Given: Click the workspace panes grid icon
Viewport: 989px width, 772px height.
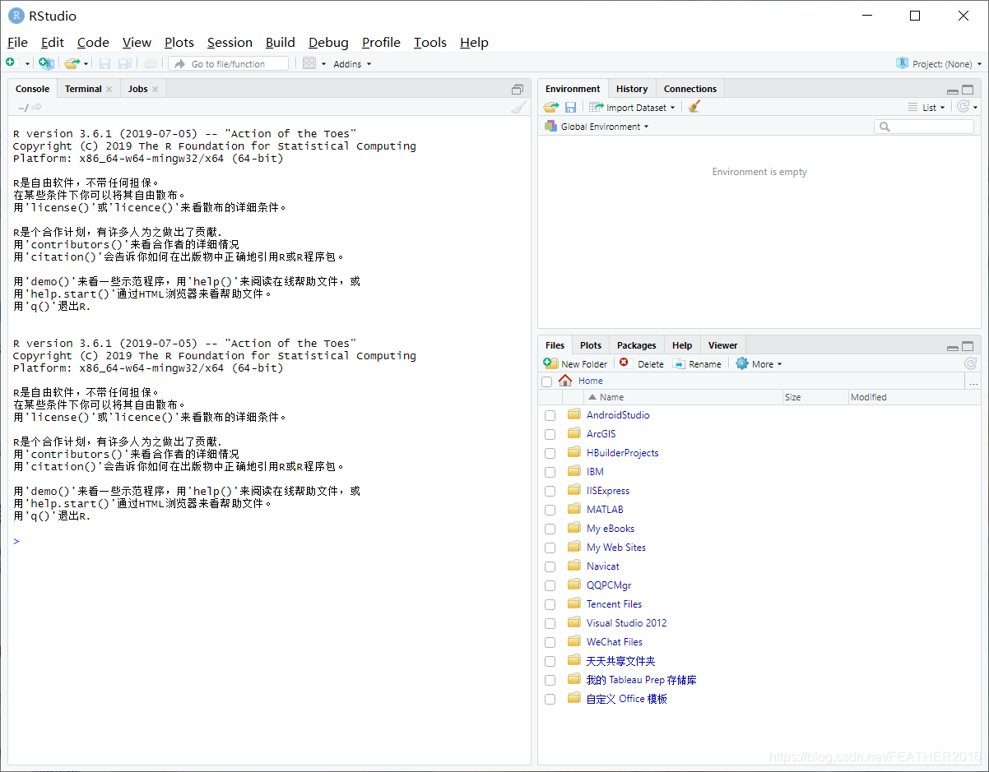Looking at the screenshot, I should (x=309, y=63).
